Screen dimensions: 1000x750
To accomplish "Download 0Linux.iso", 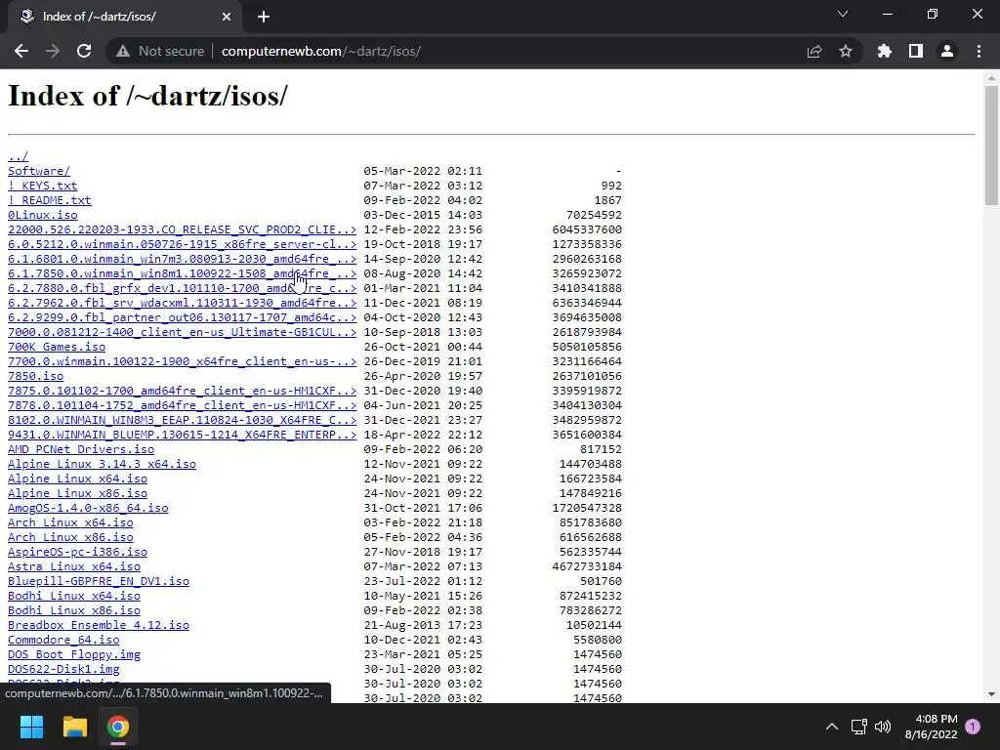I will tap(42, 215).
